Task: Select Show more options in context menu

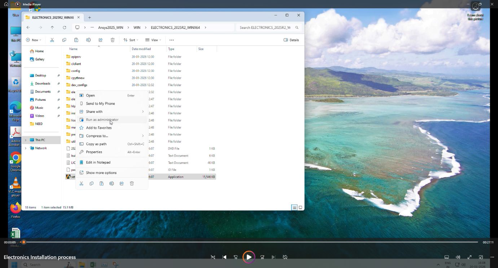Action: tap(101, 173)
